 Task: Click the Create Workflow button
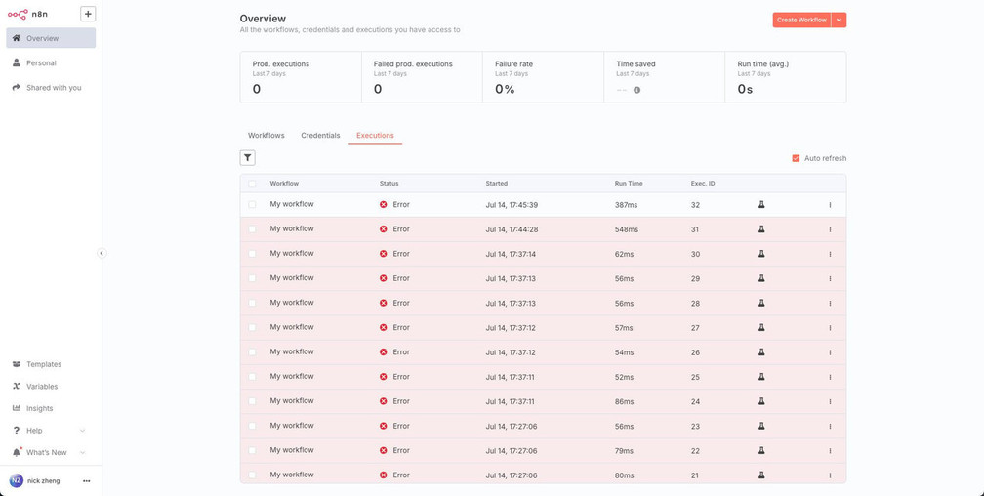pos(801,21)
